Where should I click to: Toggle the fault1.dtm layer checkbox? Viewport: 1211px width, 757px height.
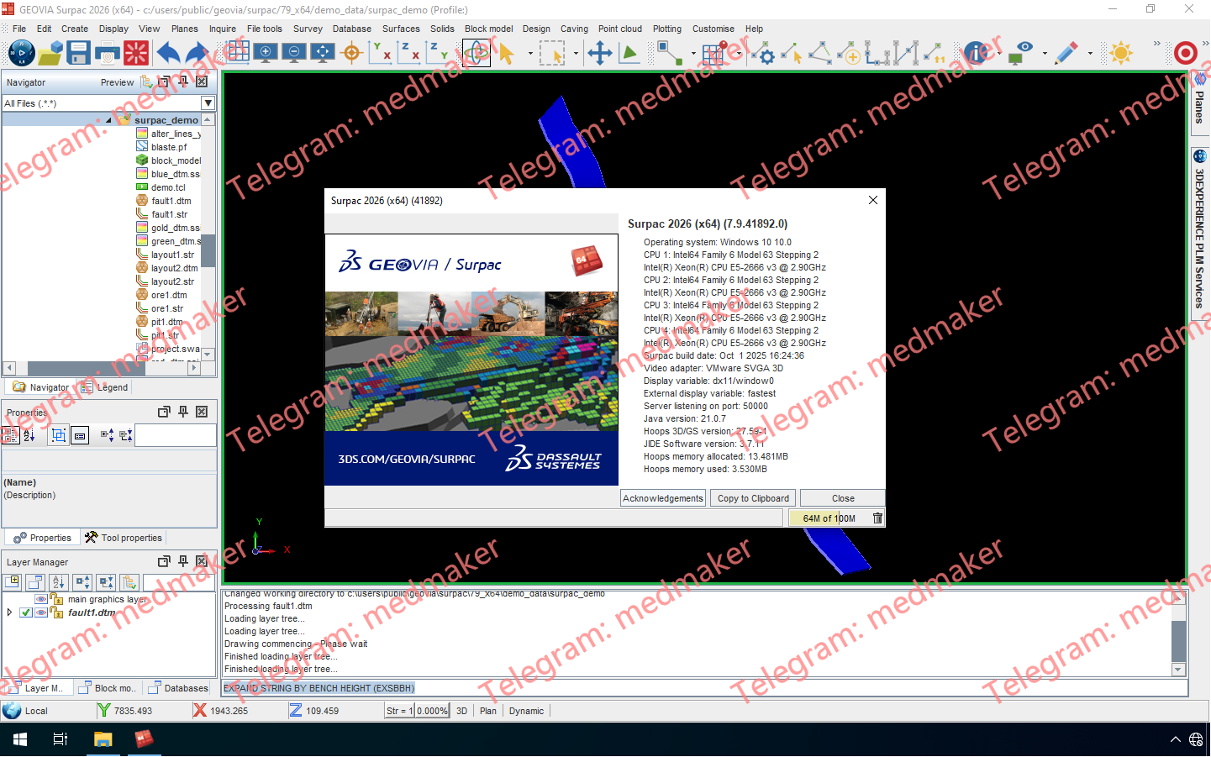25,612
